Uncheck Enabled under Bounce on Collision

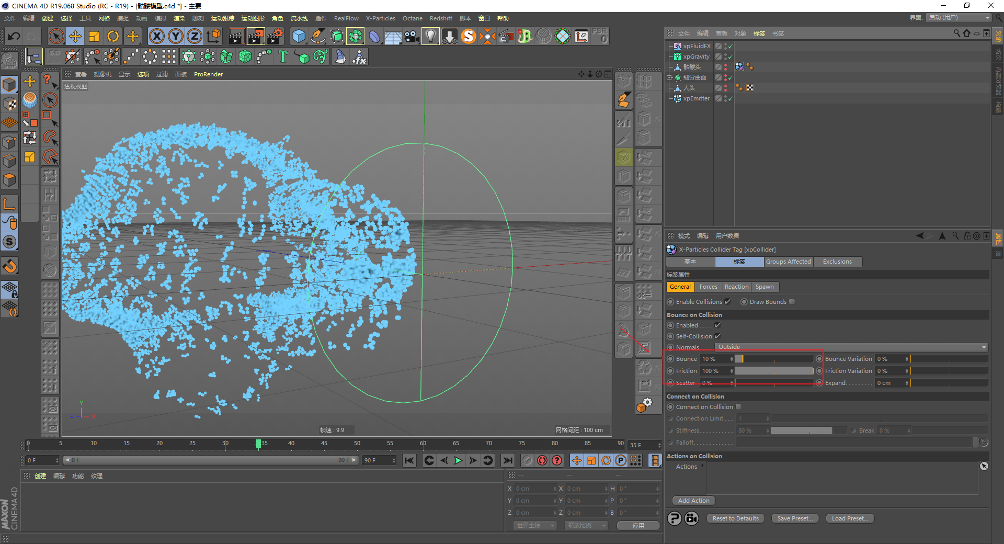tap(717, 325)
